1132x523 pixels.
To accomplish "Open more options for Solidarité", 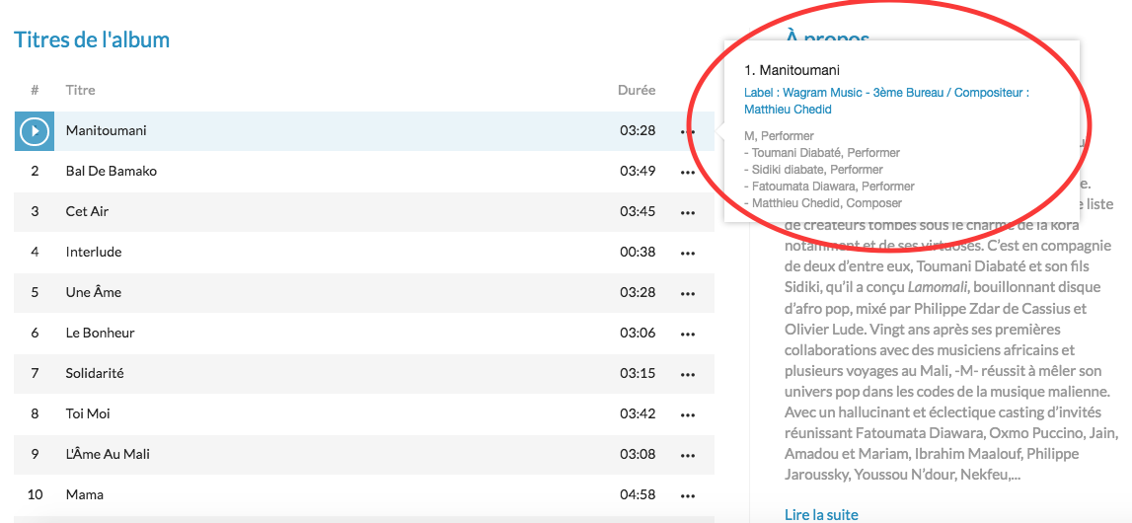I will tap(687, 374).
